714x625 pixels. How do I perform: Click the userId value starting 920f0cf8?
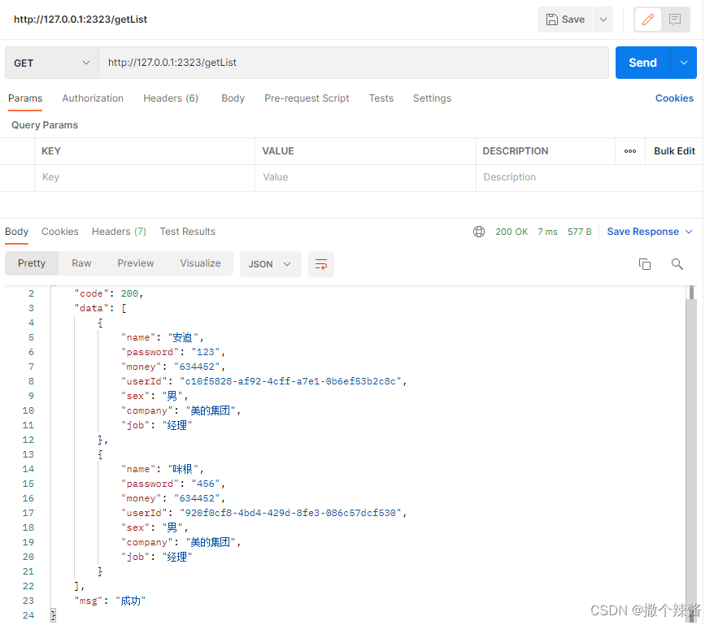(x=290, y=513)
